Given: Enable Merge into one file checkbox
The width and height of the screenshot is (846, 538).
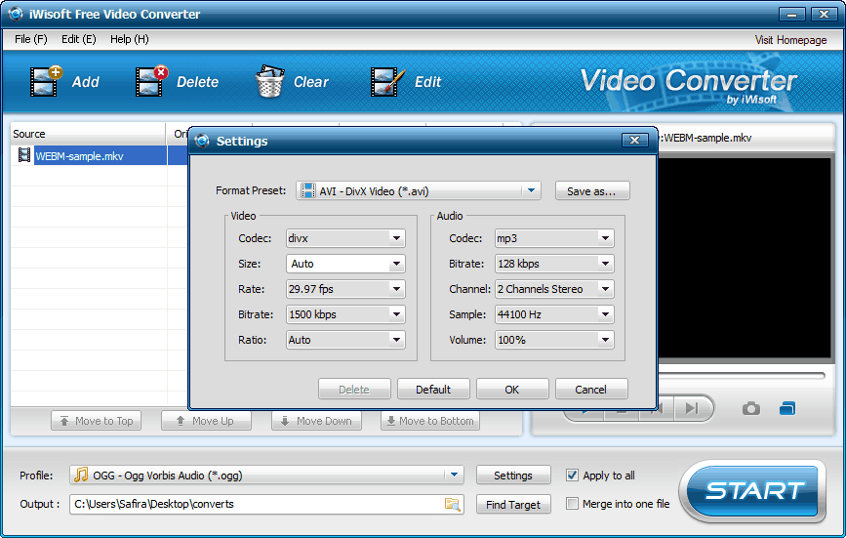Looking at the screenshot, I should click(x=572, y=504).
